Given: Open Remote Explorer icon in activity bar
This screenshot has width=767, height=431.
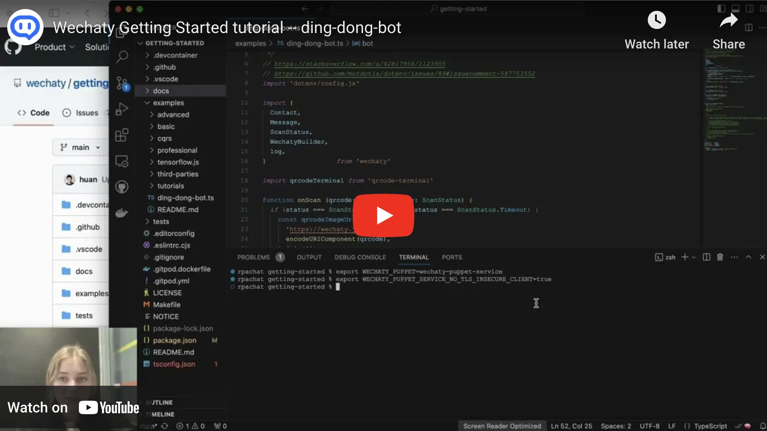Looking at the screenshot, I should (x=122, y=161).
